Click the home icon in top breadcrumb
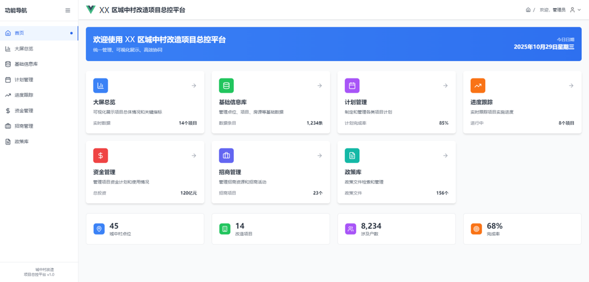The width and height of the screenshot is (589, 282). [x=528, y=10]
